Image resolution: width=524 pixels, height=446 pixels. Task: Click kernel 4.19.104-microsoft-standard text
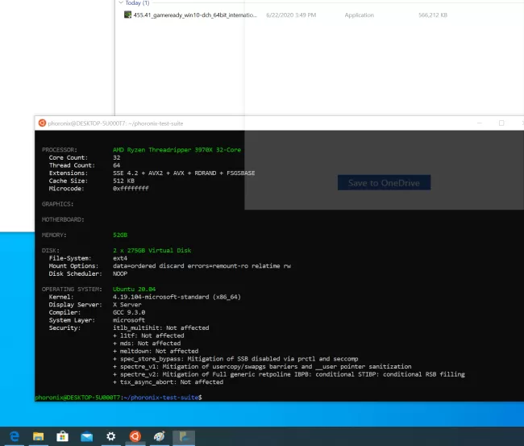coord(177,297)
